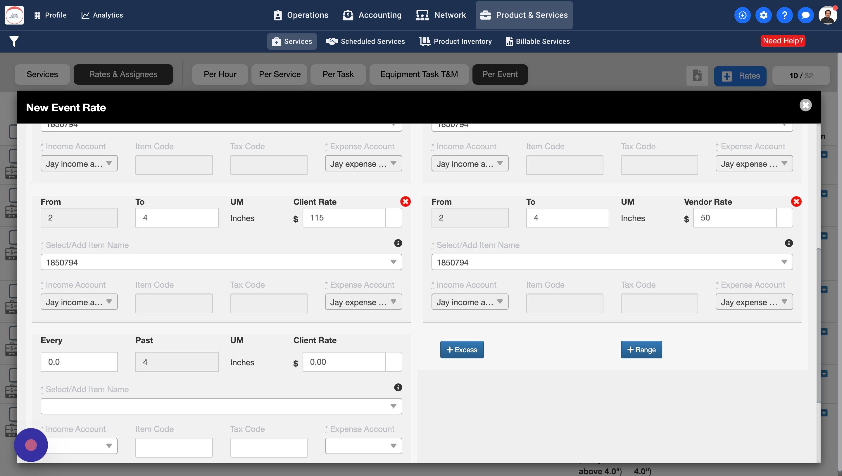Remove the 2-4 inch Vendor Rate range
Viewport: 842px width, 476px height.
click(796, 201)
